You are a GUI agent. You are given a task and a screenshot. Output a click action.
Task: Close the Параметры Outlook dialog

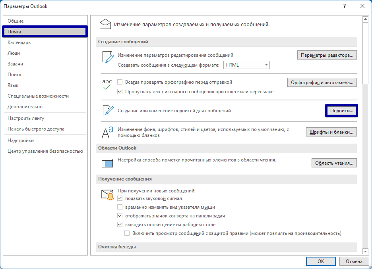362,6
